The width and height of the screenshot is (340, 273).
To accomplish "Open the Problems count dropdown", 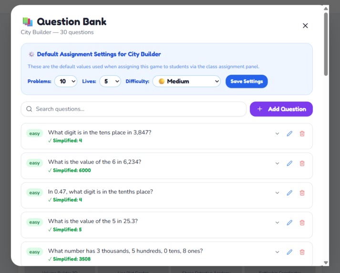I will (x=66, y=81).
